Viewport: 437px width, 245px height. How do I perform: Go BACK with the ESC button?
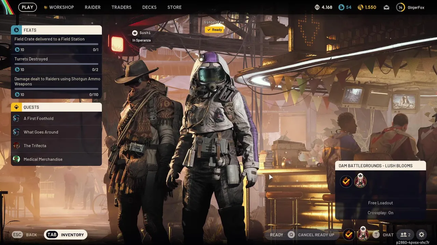(x=25, y=235)
